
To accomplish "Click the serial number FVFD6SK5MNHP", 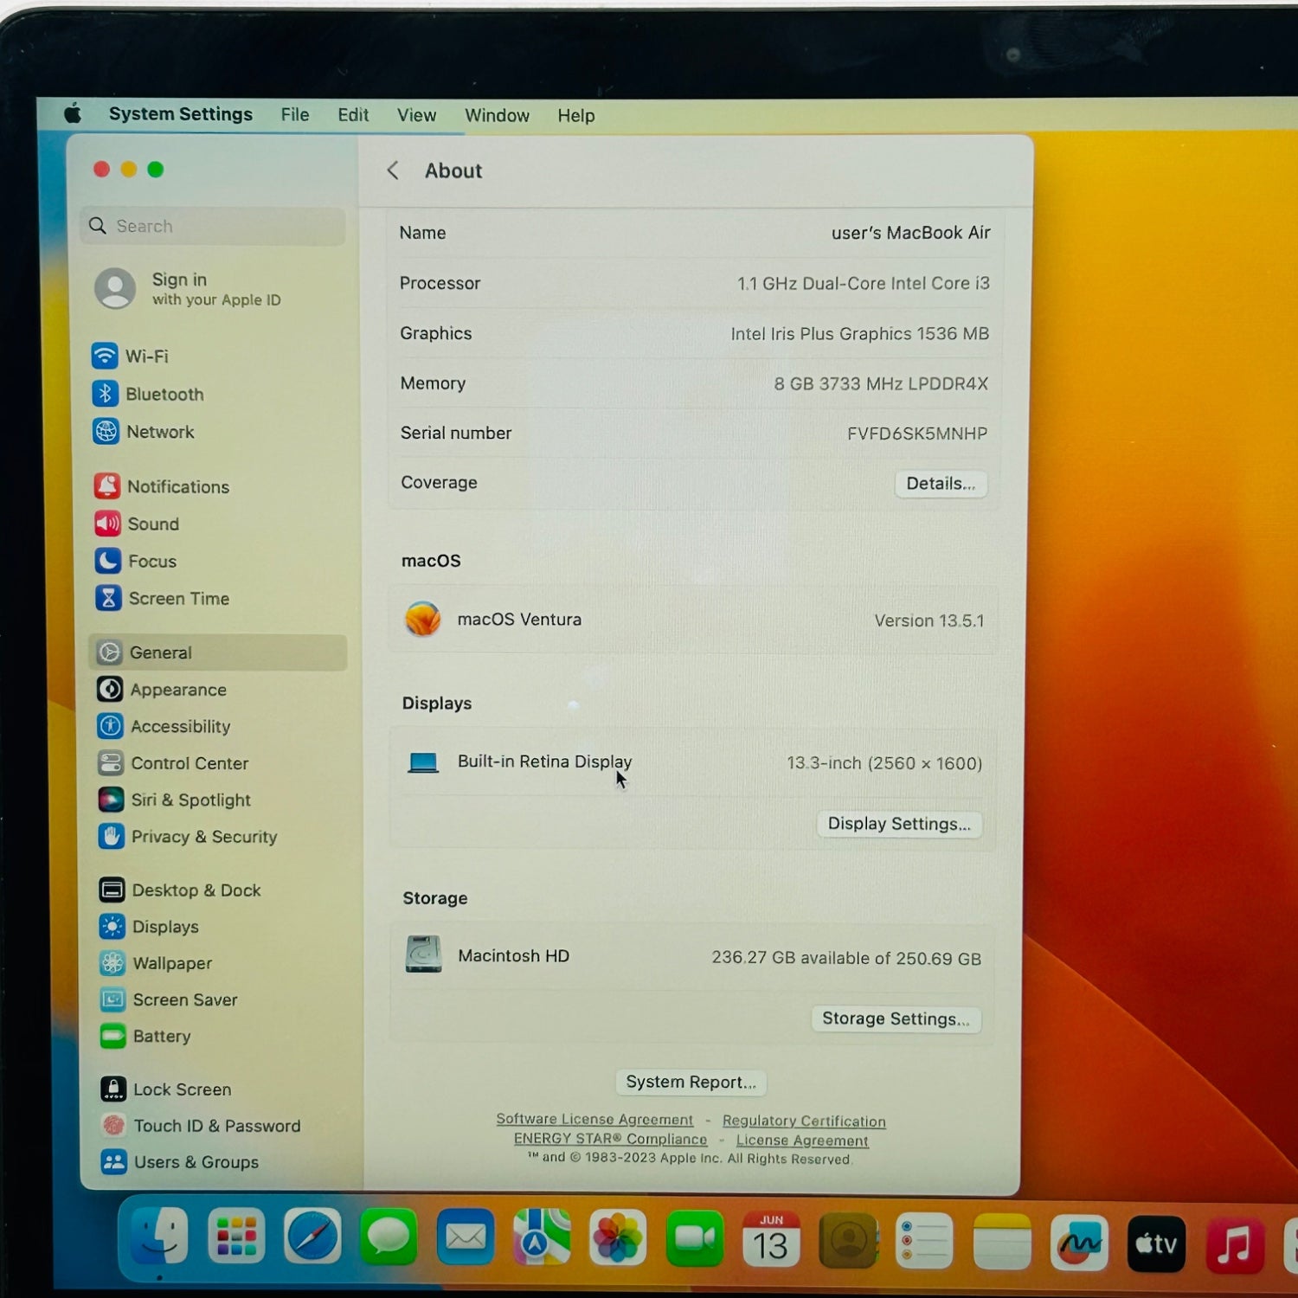I will tap(917, 434).
